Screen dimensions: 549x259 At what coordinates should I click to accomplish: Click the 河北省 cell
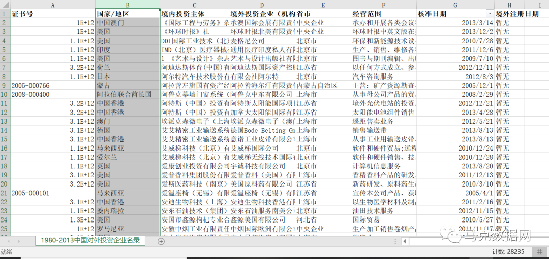323,219
